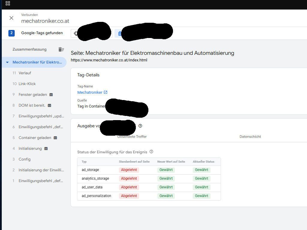Open the Mechatroniker tag external link icon
307x230 pixels.
(x=106, y=92)
